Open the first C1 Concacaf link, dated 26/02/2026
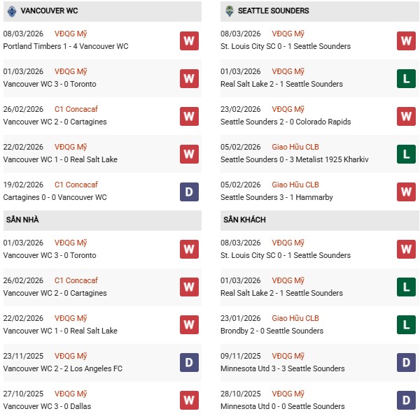 (81, 109)
